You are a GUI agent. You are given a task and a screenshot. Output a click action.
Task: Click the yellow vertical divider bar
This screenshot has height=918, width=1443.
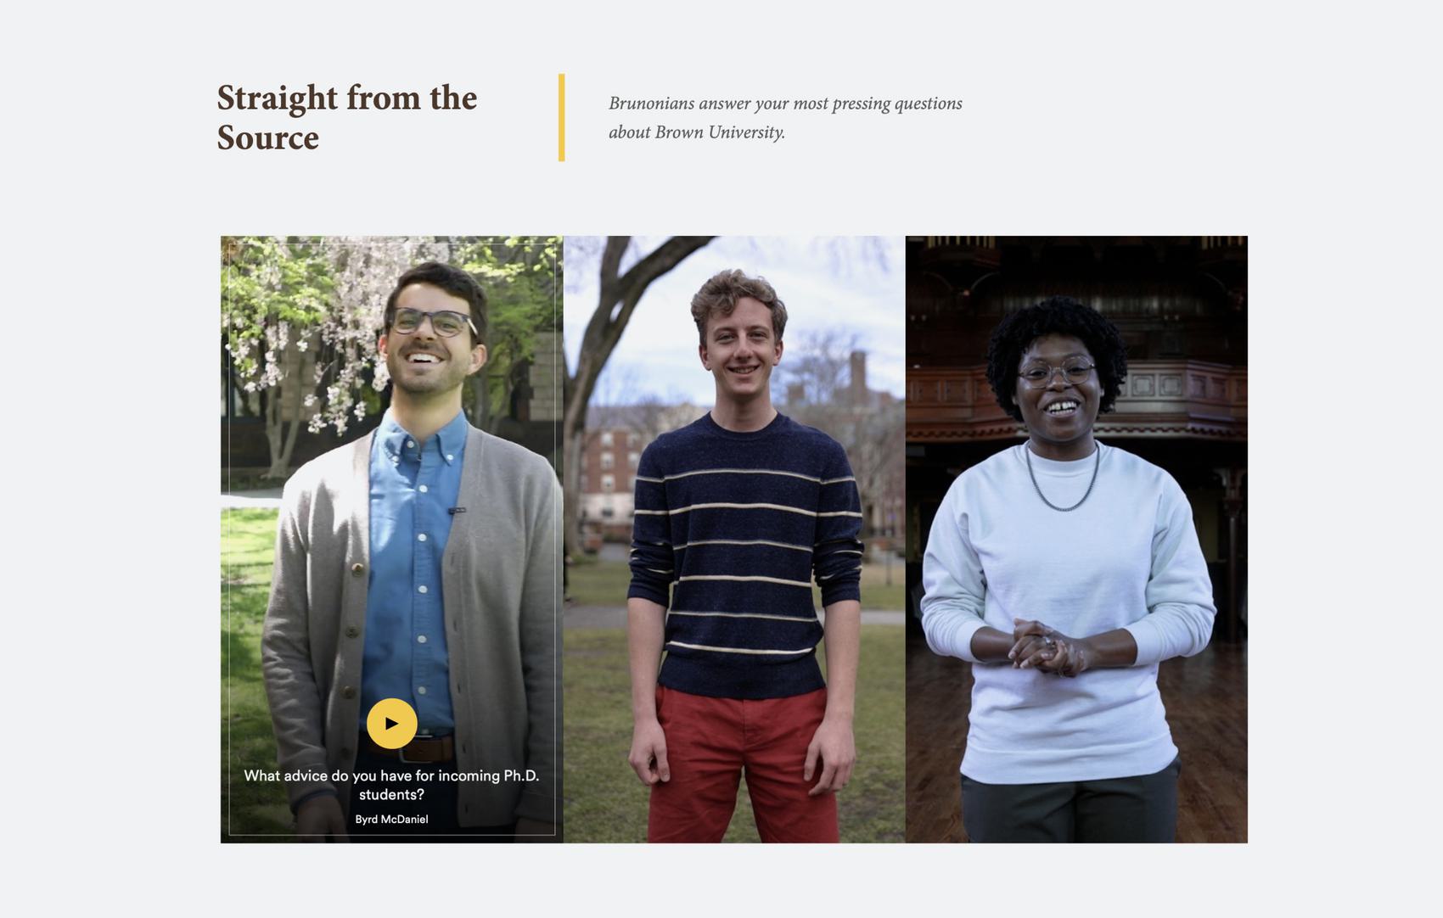[x=561, y=117]
